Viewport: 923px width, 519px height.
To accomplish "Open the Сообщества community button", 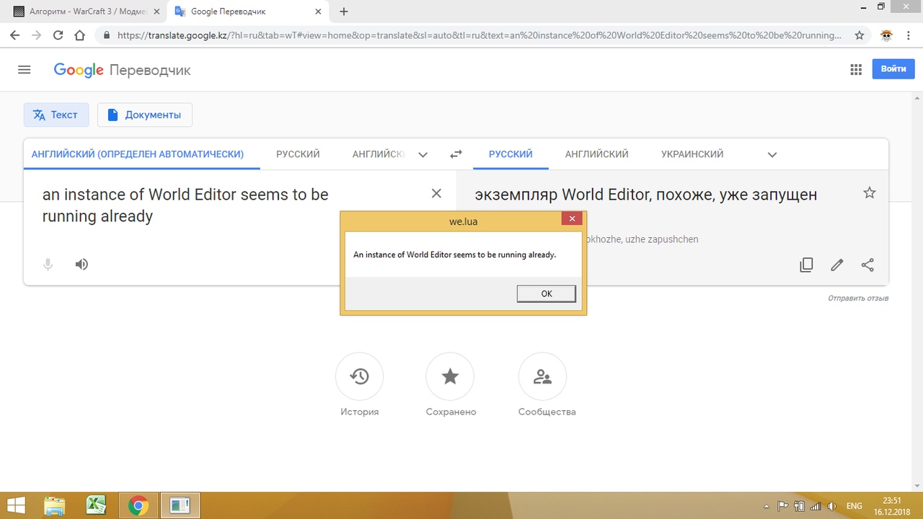I will coord(542,376).
